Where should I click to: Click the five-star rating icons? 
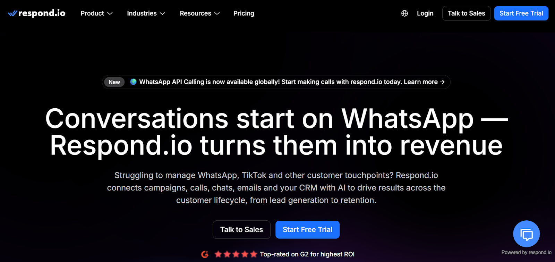point(236,254)
